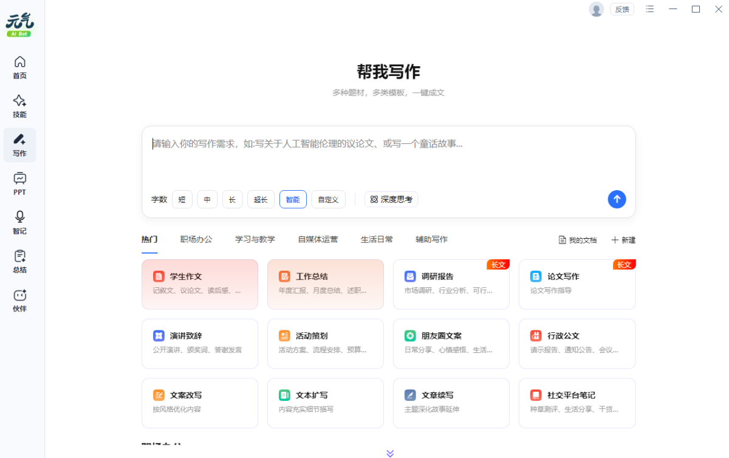Open 智记 voice notes from the sidebar
The image size is (729, 458).
tap(19, 222)
